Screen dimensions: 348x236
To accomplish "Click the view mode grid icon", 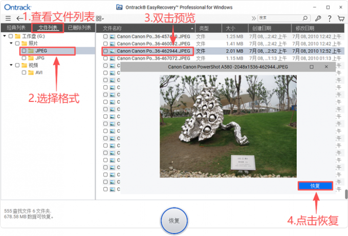I will click(x=99, y=18).
